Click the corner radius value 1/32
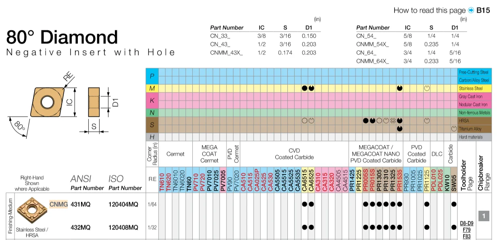 tap(152, 228)
